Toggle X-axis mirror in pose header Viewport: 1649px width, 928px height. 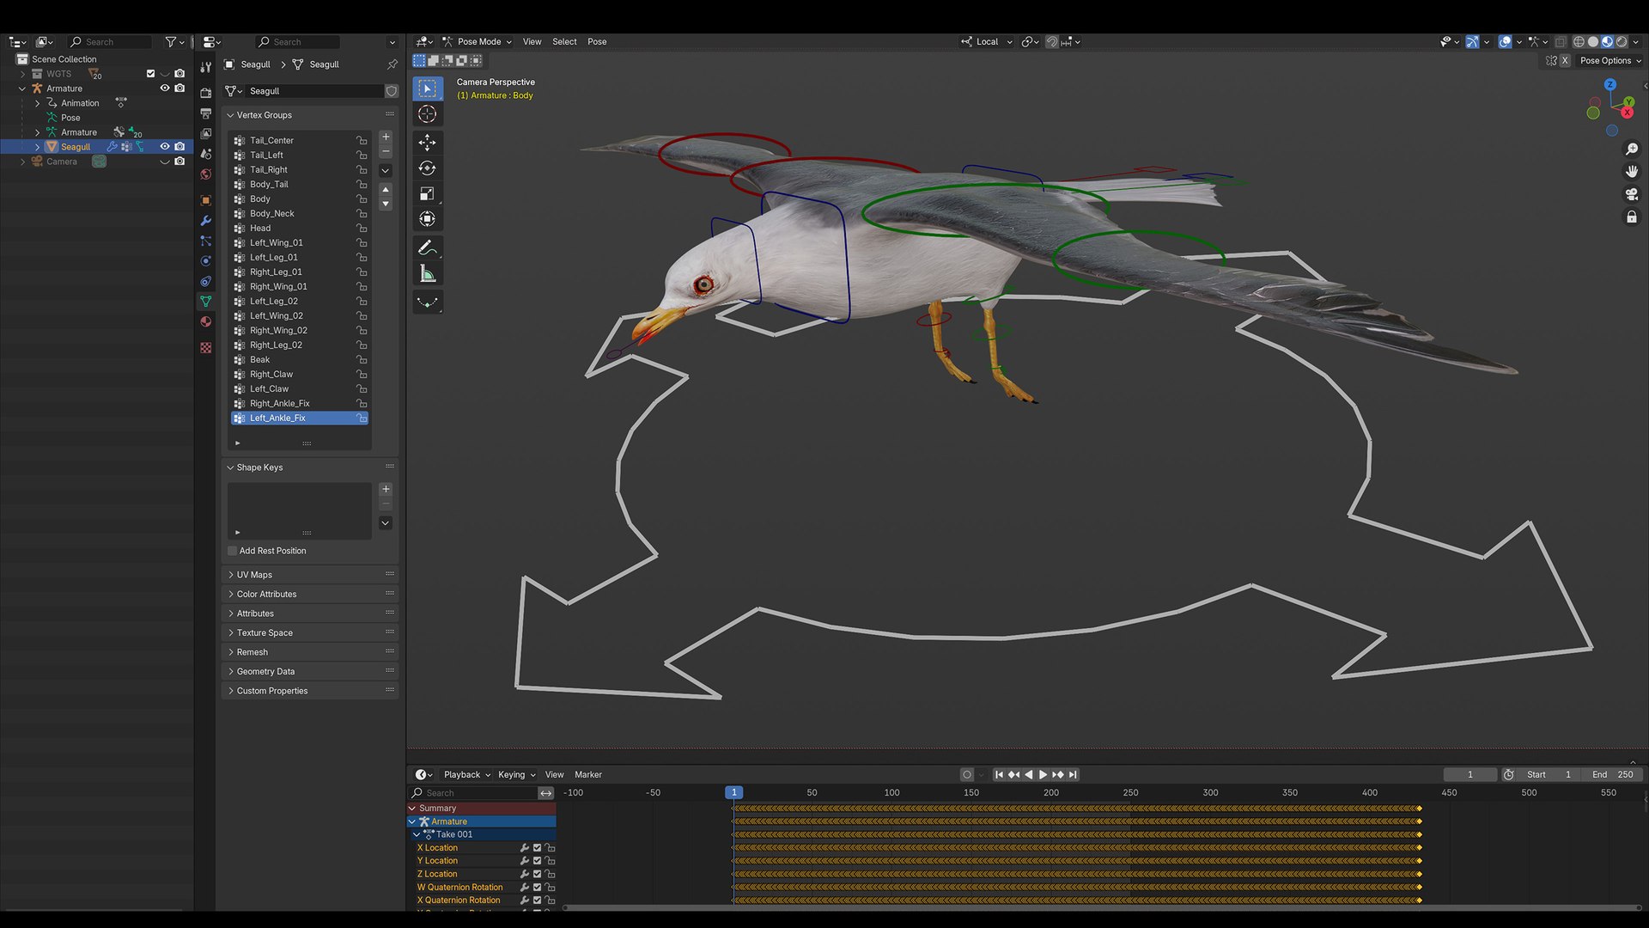pyautogui.click(x=1564, y=61)
